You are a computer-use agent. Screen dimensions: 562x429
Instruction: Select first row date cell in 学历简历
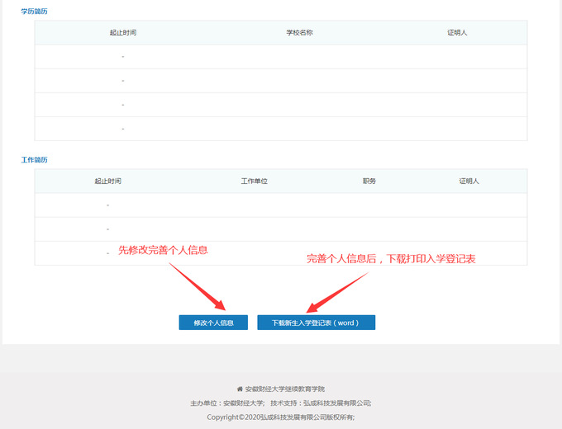(x=122, y=56)
